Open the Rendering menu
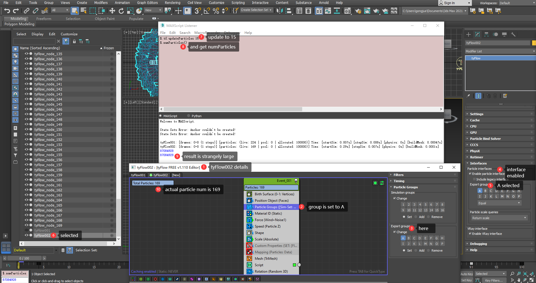This screenshot has width=536, height=283. pyautogui.click(x=173, y=3)
